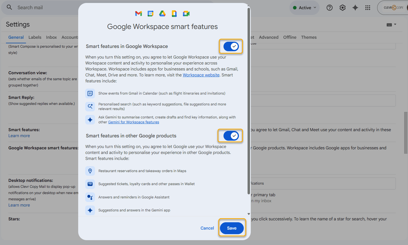
Task: Click the Google Meet icon in dialog header
Action: click(186, 14)
